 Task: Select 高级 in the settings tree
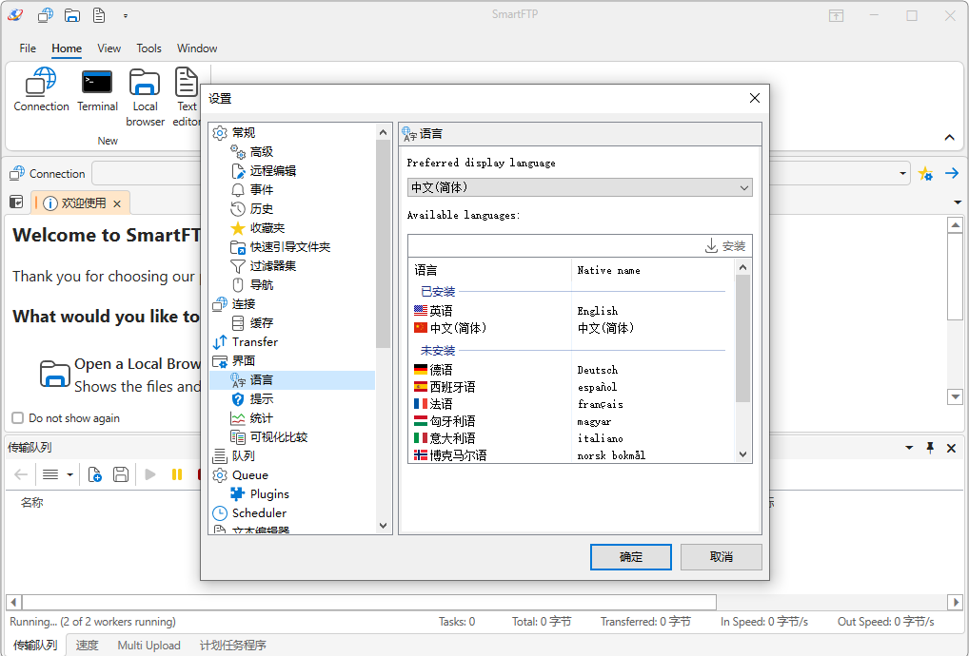point(262,151)
